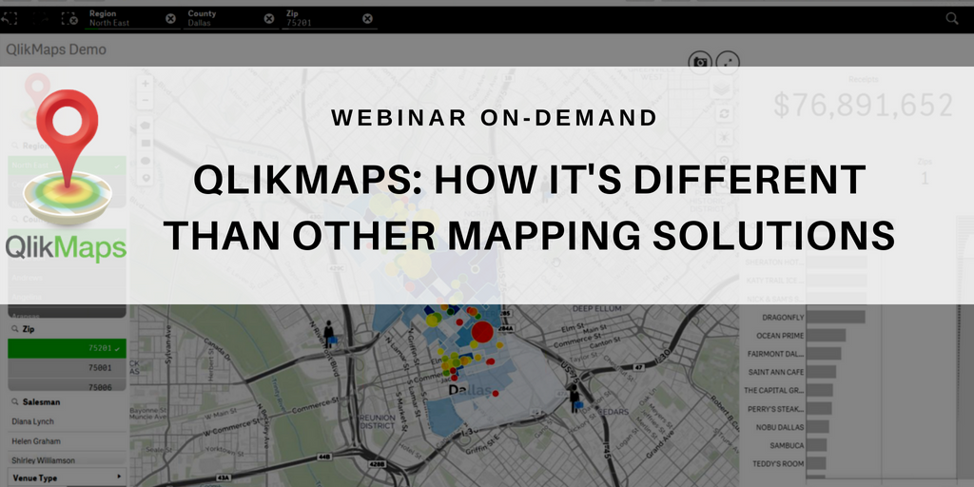Click the step back selection icon
Screen dimensions: 974x487
[9, 19]
